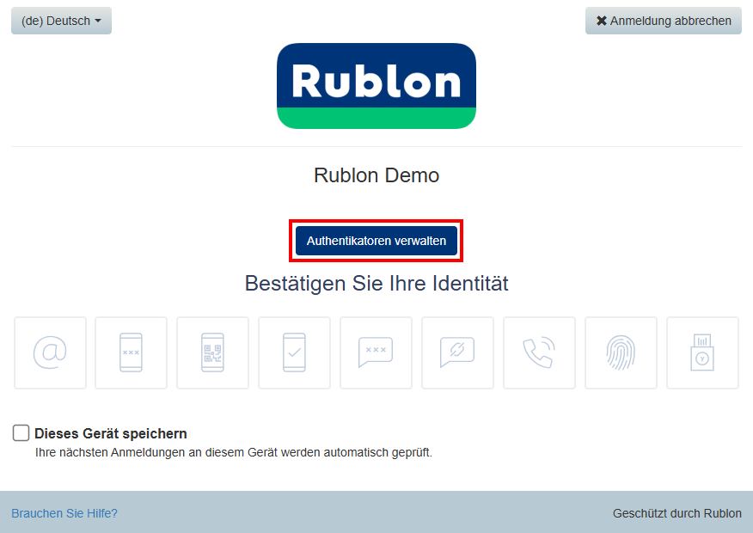Open the 'Brauchen Sie Hilfe?' link
The height and width of the screenshot is (533, 753).
(64, 513)
